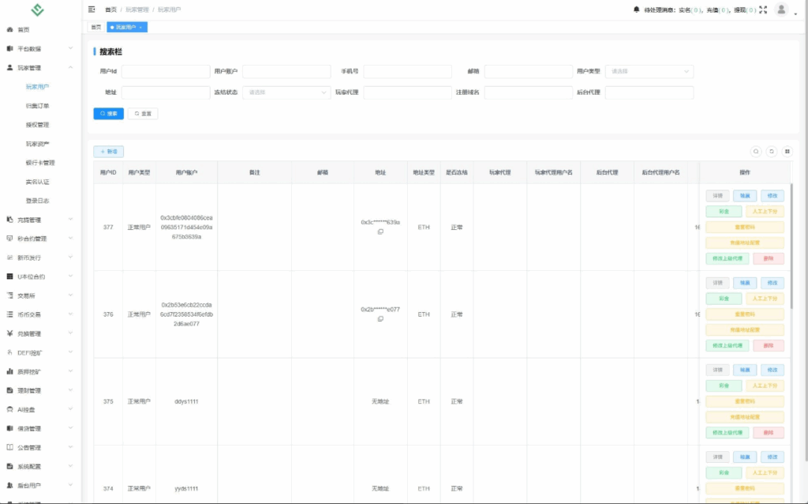Image resolution: width=808 pixels, height=504 pixels.
Task: Click 充值地址配置 for user 376
Action: (x=745, y=330)
